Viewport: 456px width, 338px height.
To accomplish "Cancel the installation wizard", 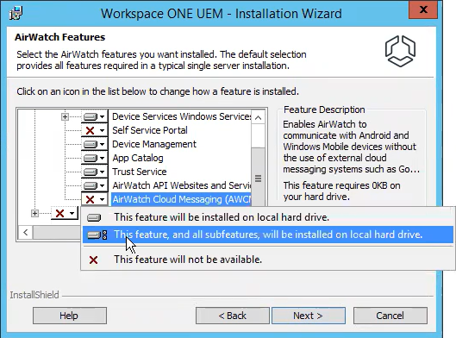I will (x=390, y=316).
